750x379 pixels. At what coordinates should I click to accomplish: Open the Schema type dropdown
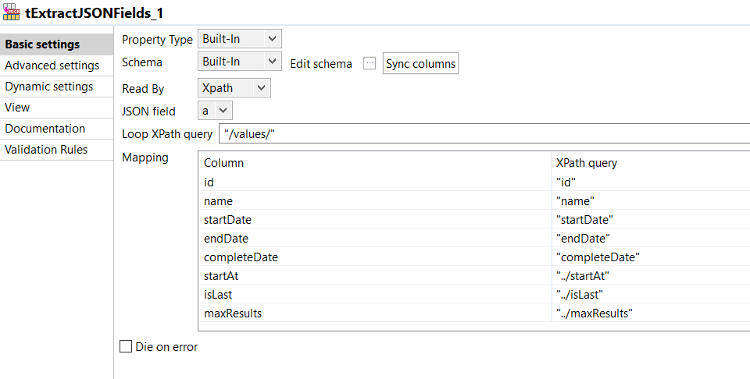239,62
